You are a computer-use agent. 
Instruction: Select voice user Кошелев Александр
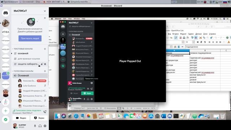coord(32,106)
